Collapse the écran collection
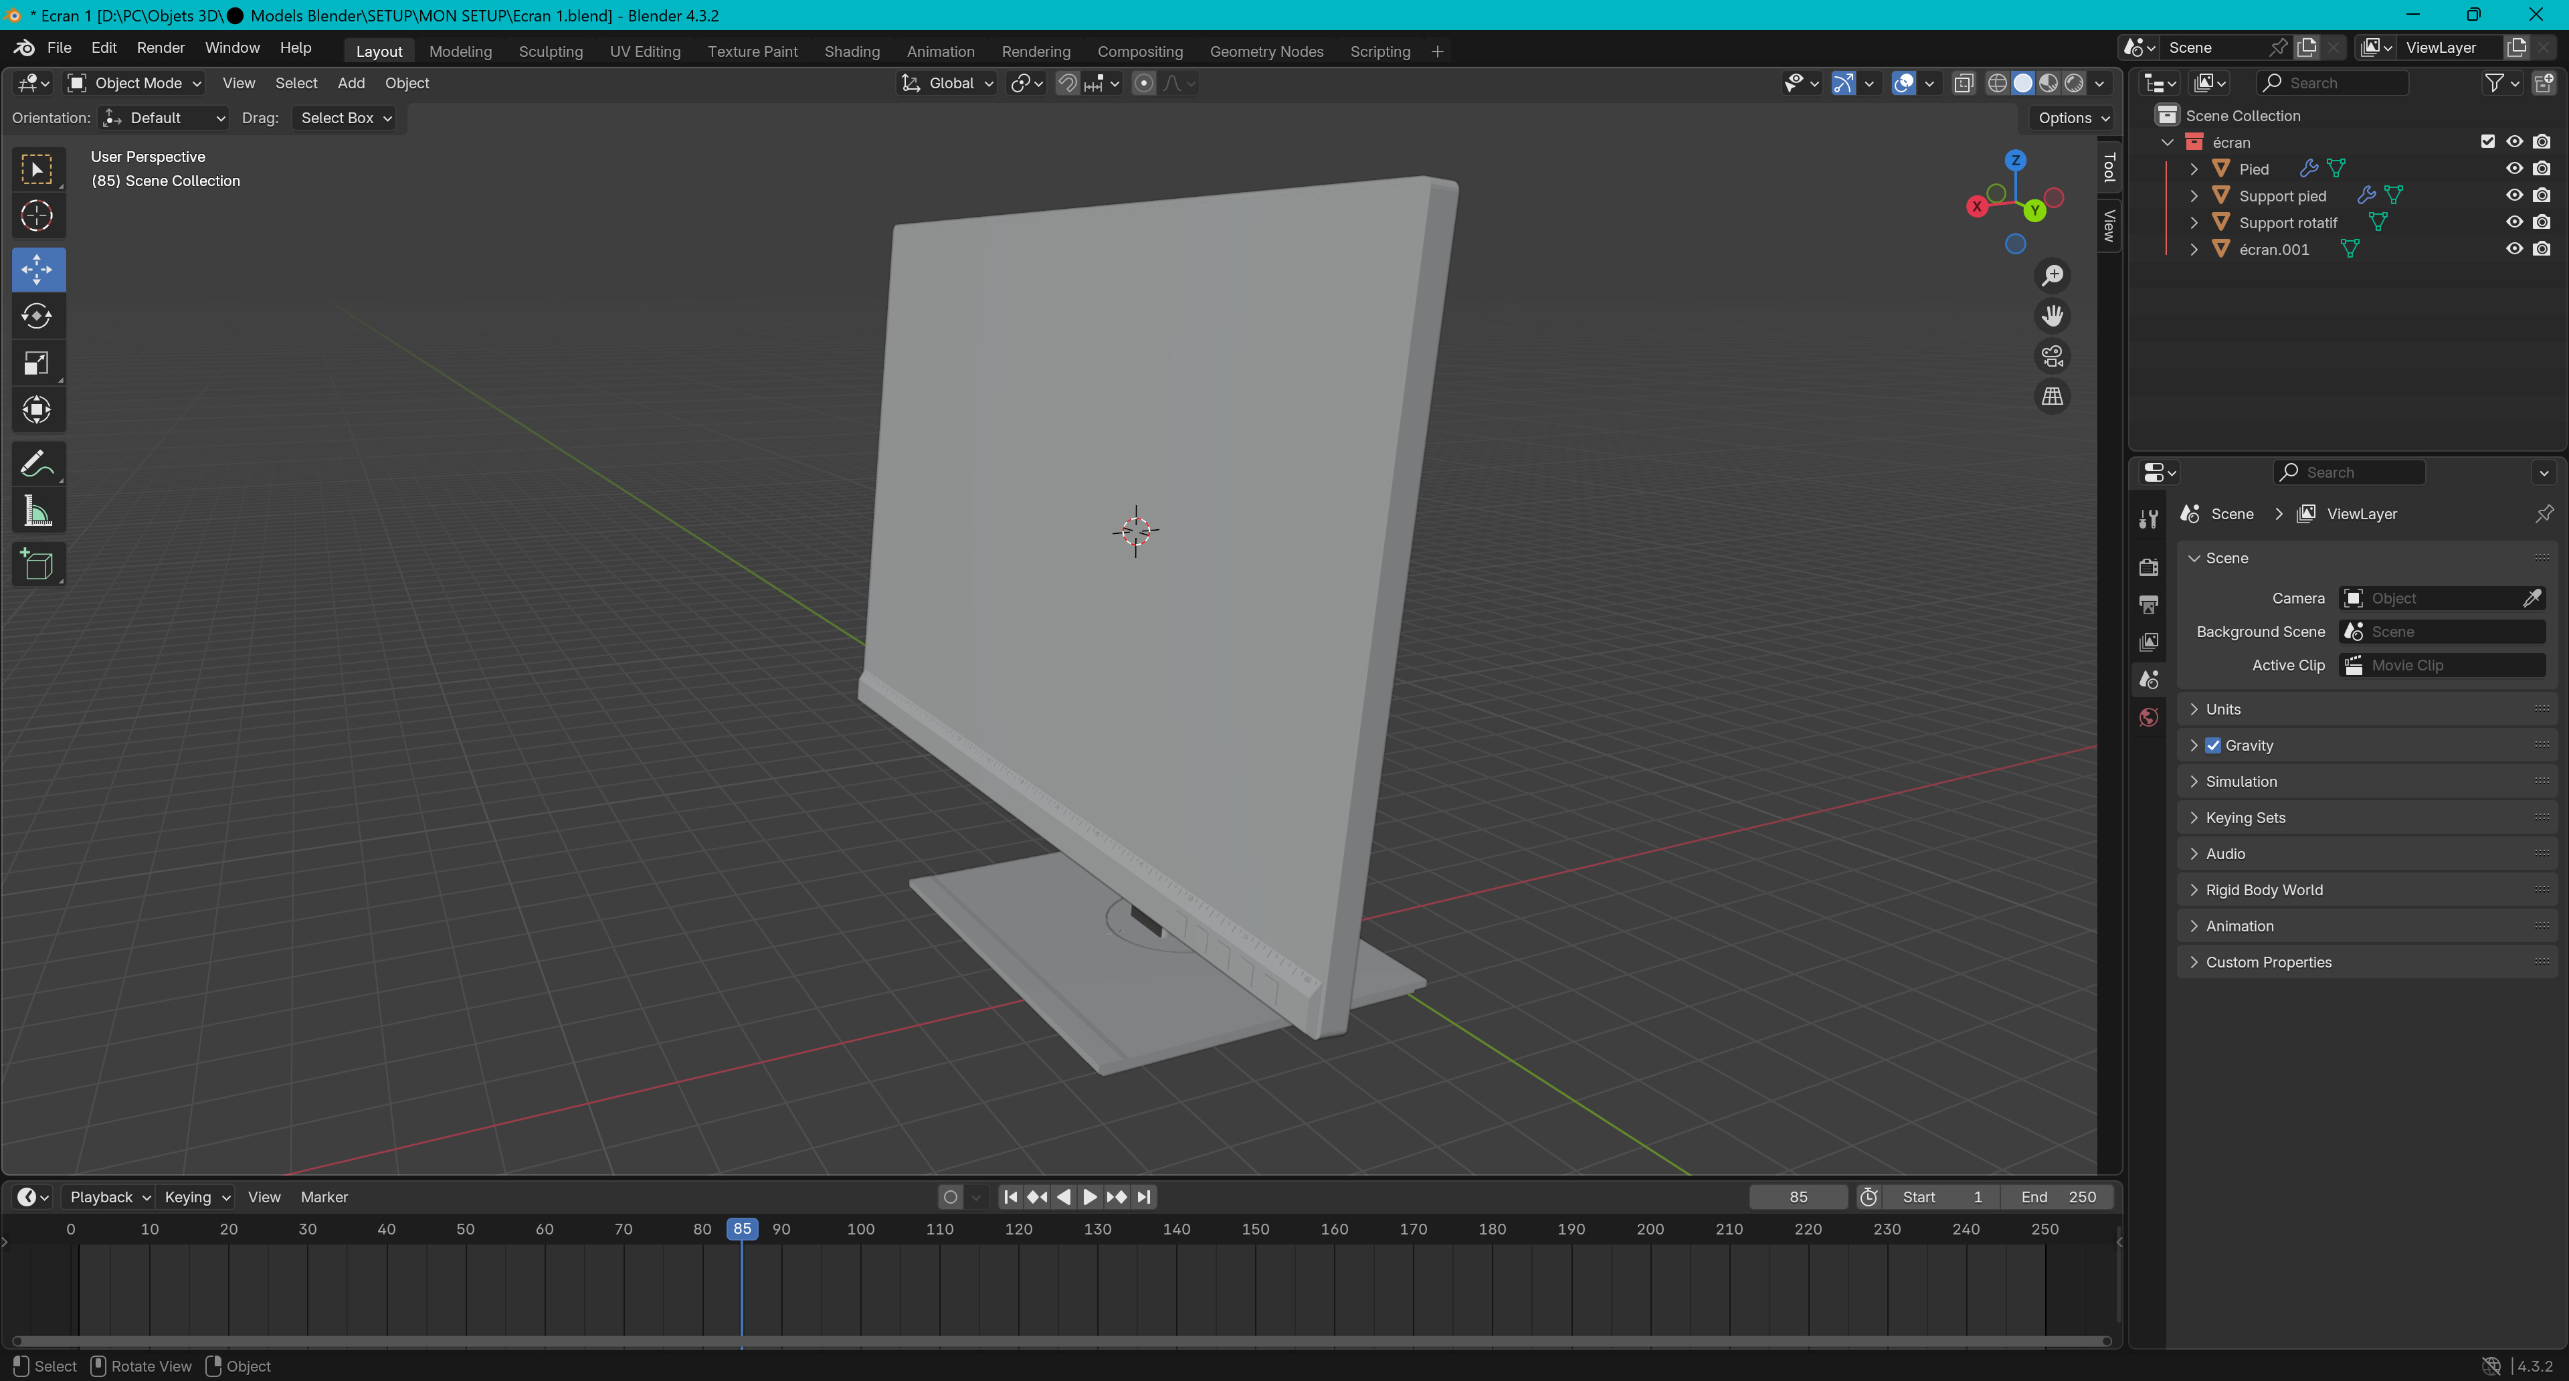The height and width of the screenshot is (1381, 2569). tap(2167, 143)
